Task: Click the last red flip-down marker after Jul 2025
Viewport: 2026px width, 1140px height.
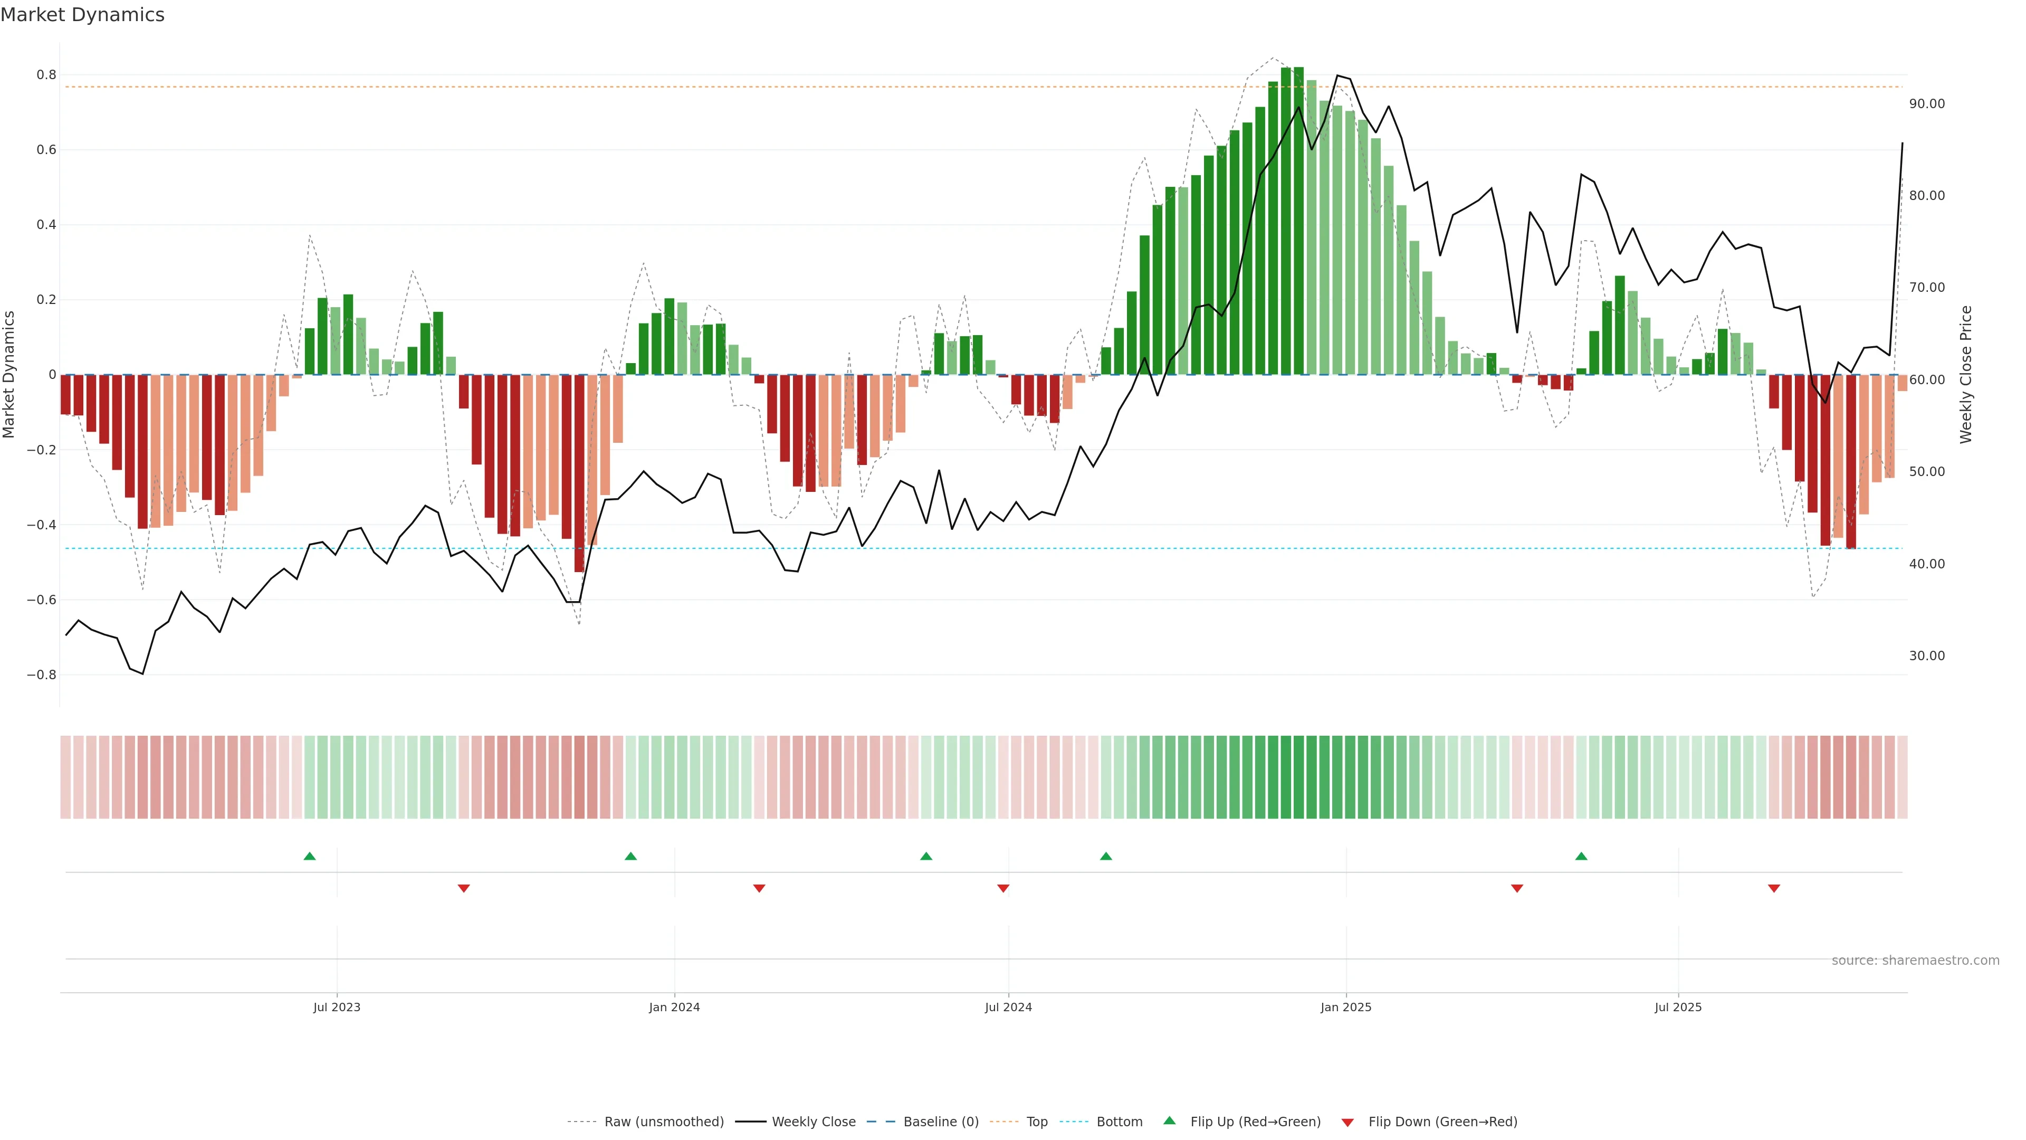Action: pyautogui.click(x=1773, y=888)
